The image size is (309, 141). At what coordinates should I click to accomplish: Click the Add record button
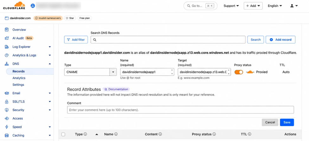click(x=280, y=39)
